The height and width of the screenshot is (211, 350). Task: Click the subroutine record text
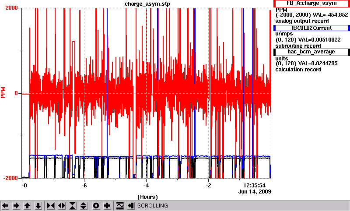[298, 46]
